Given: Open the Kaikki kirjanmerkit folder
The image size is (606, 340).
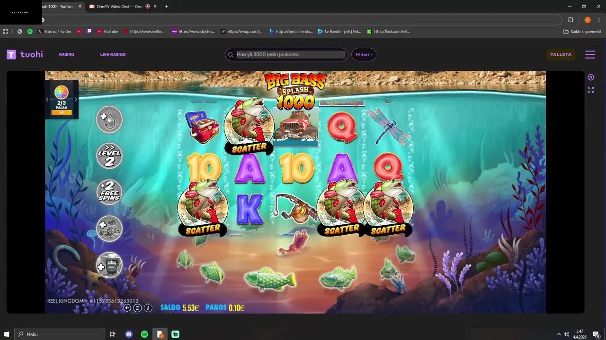Looking at the screenshot, I should coord(582,32).
